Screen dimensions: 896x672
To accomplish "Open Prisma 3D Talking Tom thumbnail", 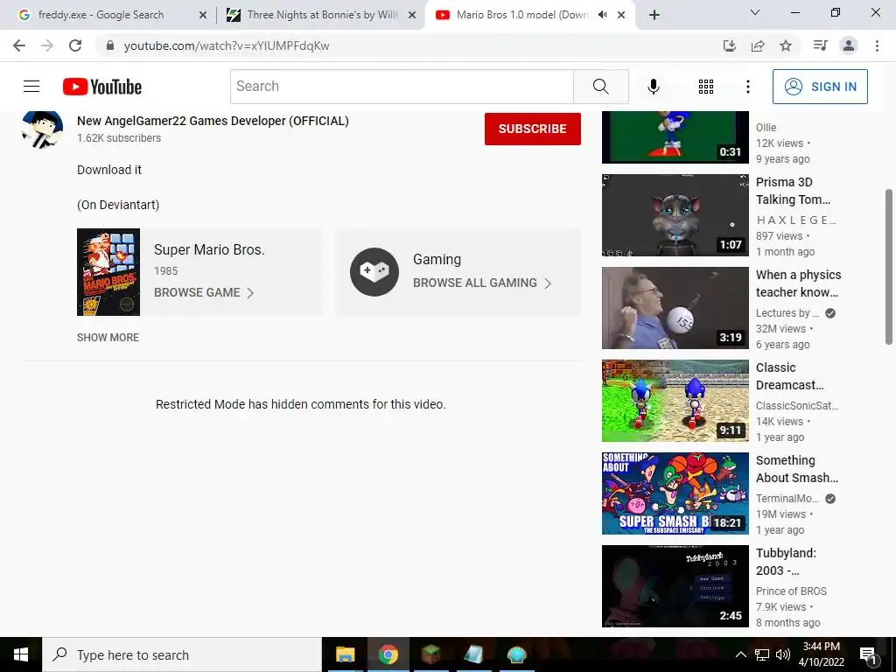I will point(675,215).
